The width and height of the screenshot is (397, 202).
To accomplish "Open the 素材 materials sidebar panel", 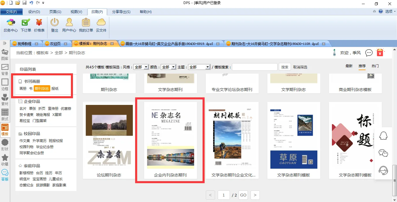I will (5, 100).
